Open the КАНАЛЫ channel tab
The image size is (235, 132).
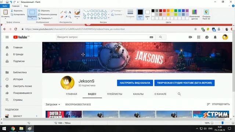(138, 94)
